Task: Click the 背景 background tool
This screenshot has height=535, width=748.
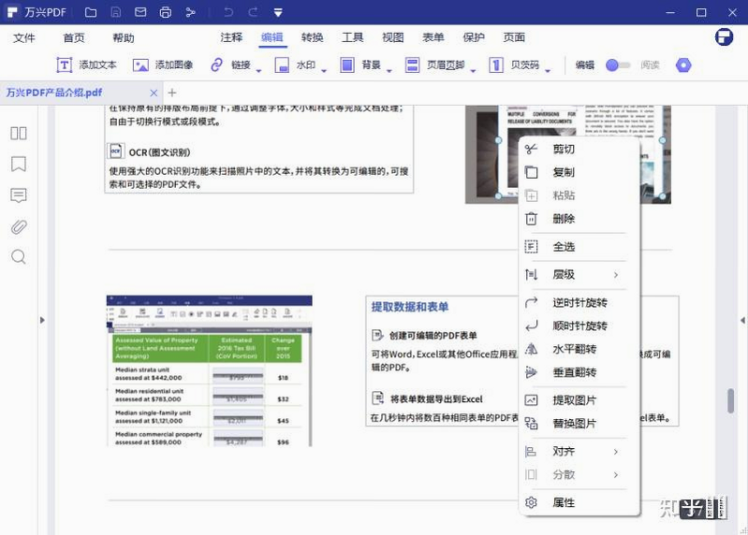Action: coord(360,65)
